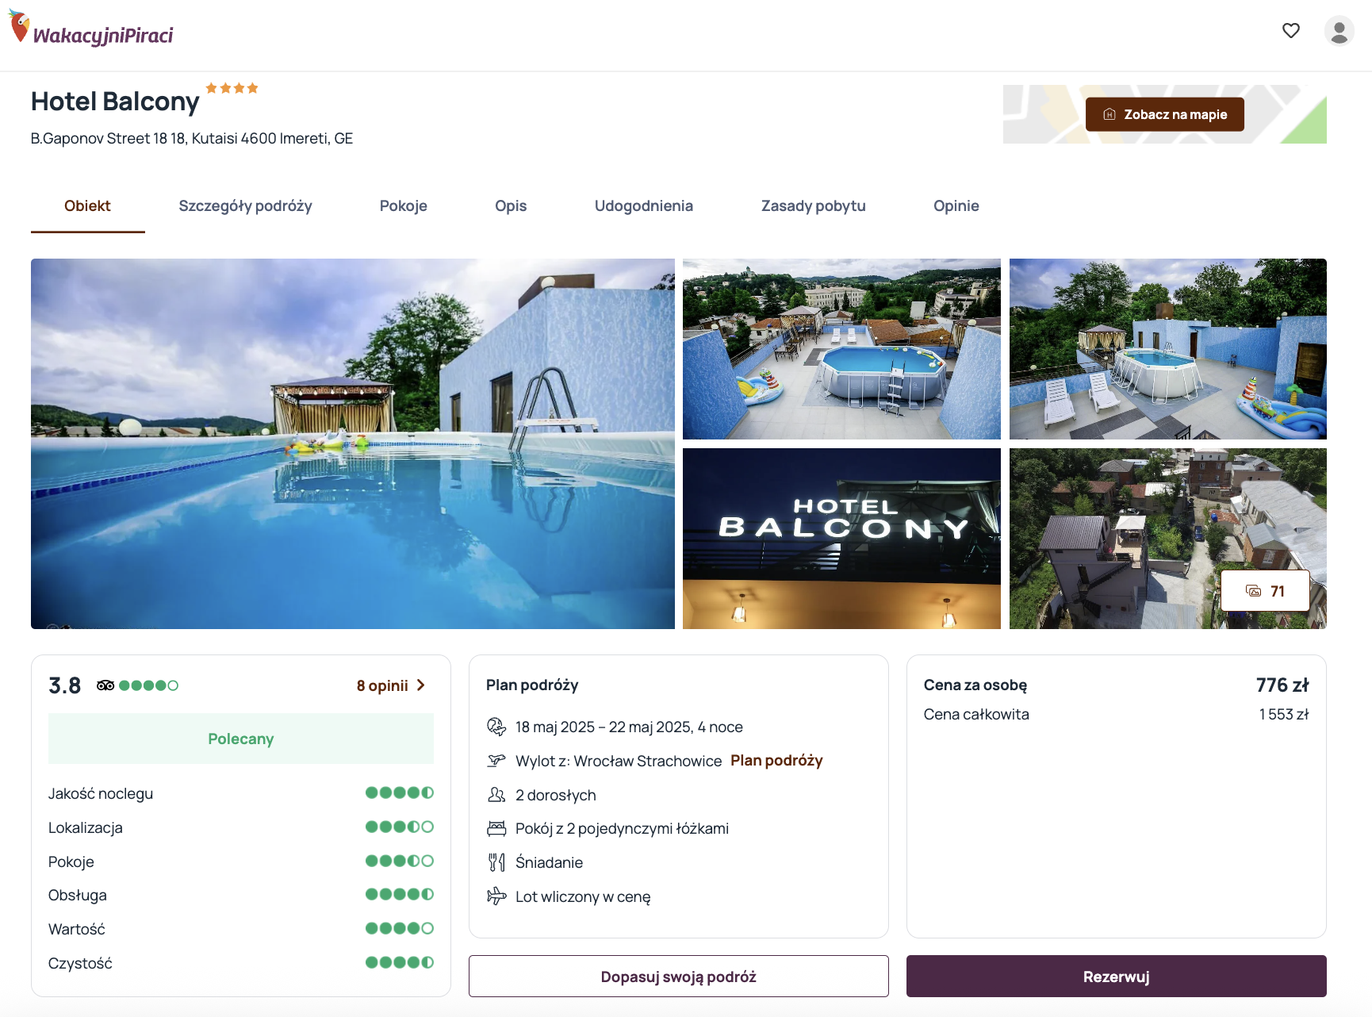Image resolution: width=1372 pixels, height=1017 pixels.
Task: Click the Czystość rating dots
Action: click(x=400, y=962)
